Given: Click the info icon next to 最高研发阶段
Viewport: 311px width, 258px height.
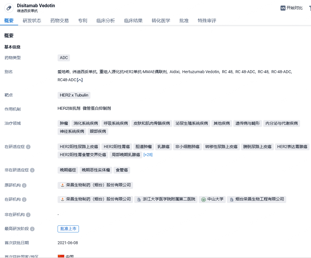Looking at the screenshot, I should pos(32,229).
